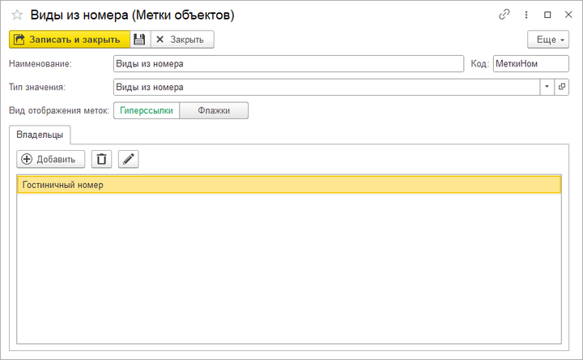Image resolution: width=583 pixels, height=360 pixels.
Task: Open the three-dot window menu
Action: 526,15
